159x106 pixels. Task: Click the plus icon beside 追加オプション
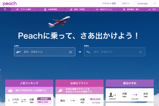click(97, 10)
